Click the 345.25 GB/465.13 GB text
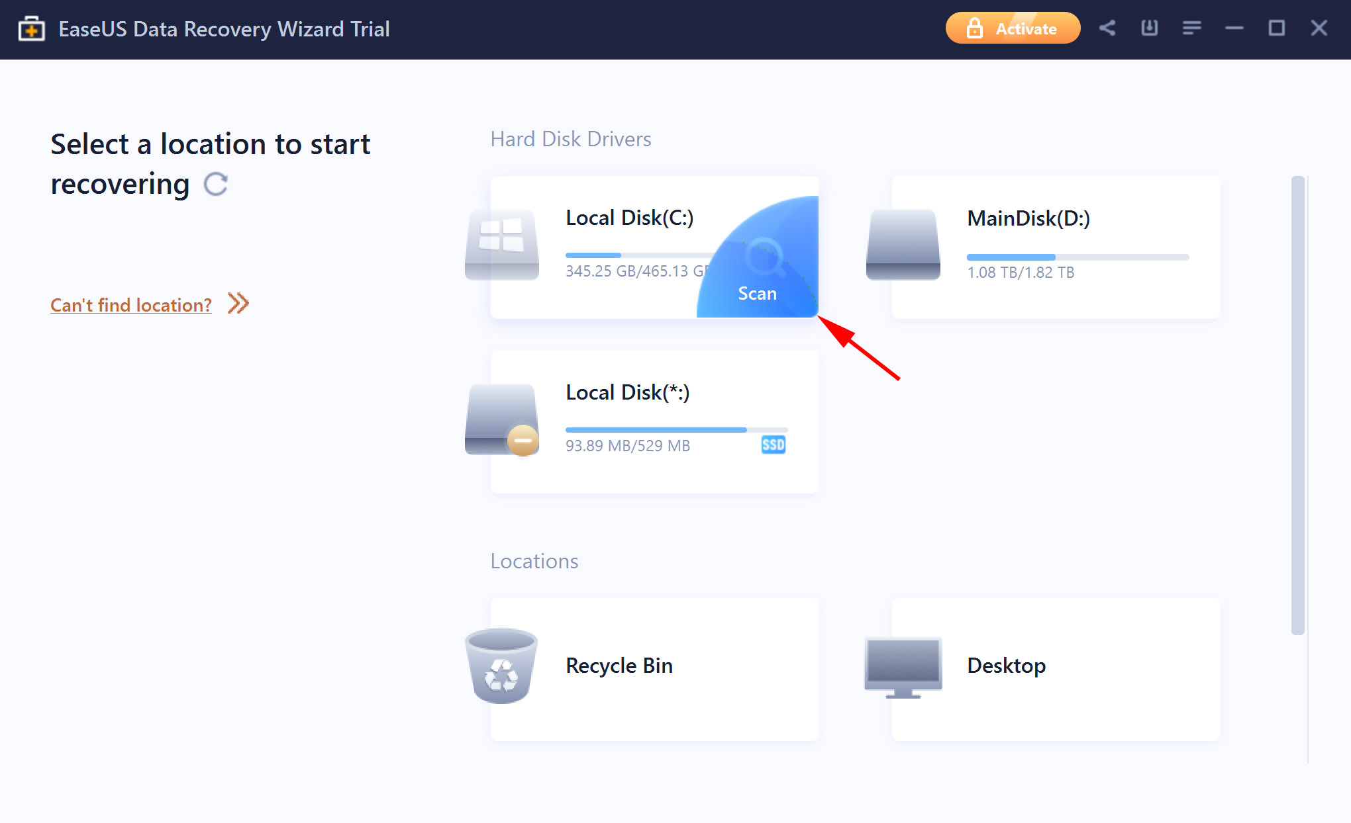The height and width of the screenshot is (823, 1351). pyautogui.click(x=638, y=271)
